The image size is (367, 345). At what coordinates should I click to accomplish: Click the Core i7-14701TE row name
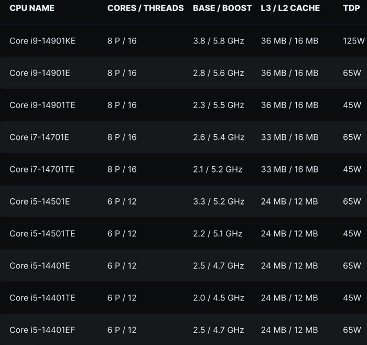[42, 169]
